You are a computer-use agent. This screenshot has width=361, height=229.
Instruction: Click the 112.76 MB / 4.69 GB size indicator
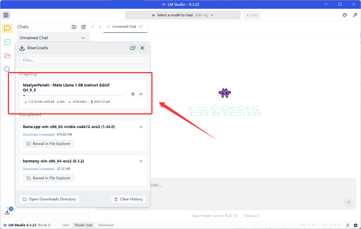click(x=45, y=102)
